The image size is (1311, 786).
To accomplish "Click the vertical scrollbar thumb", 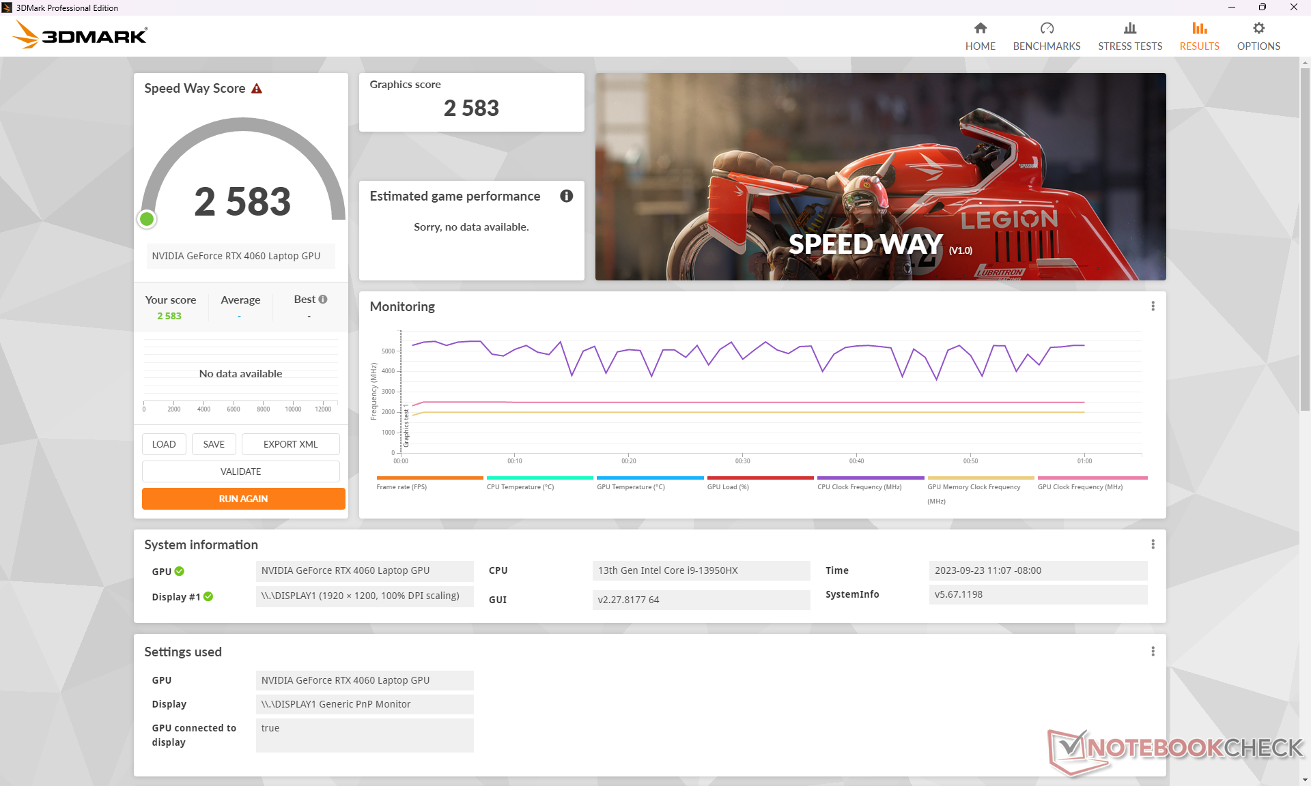I will coord(1305,239).
